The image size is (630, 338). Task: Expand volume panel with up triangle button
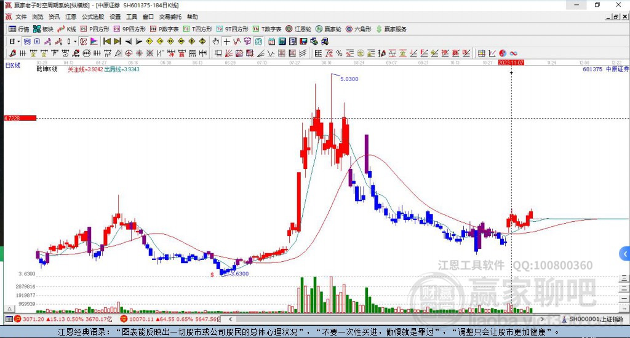click(10, 309)
